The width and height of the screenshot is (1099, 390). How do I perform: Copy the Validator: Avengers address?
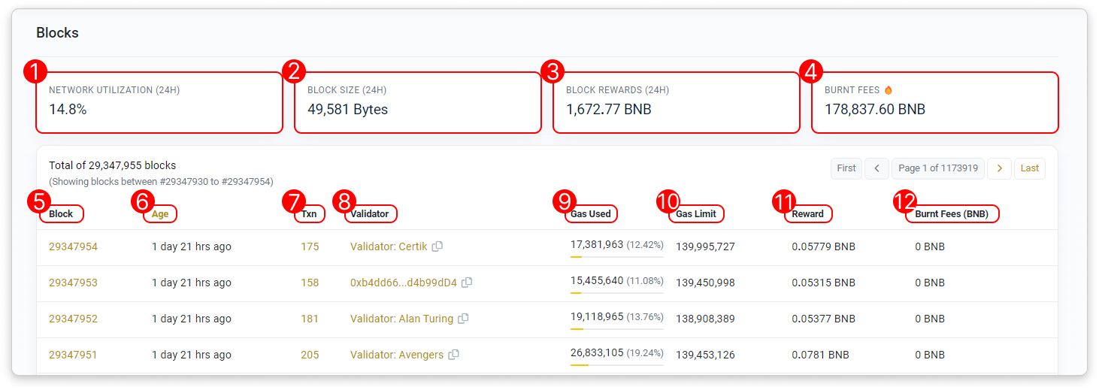(x=453, y=355)
